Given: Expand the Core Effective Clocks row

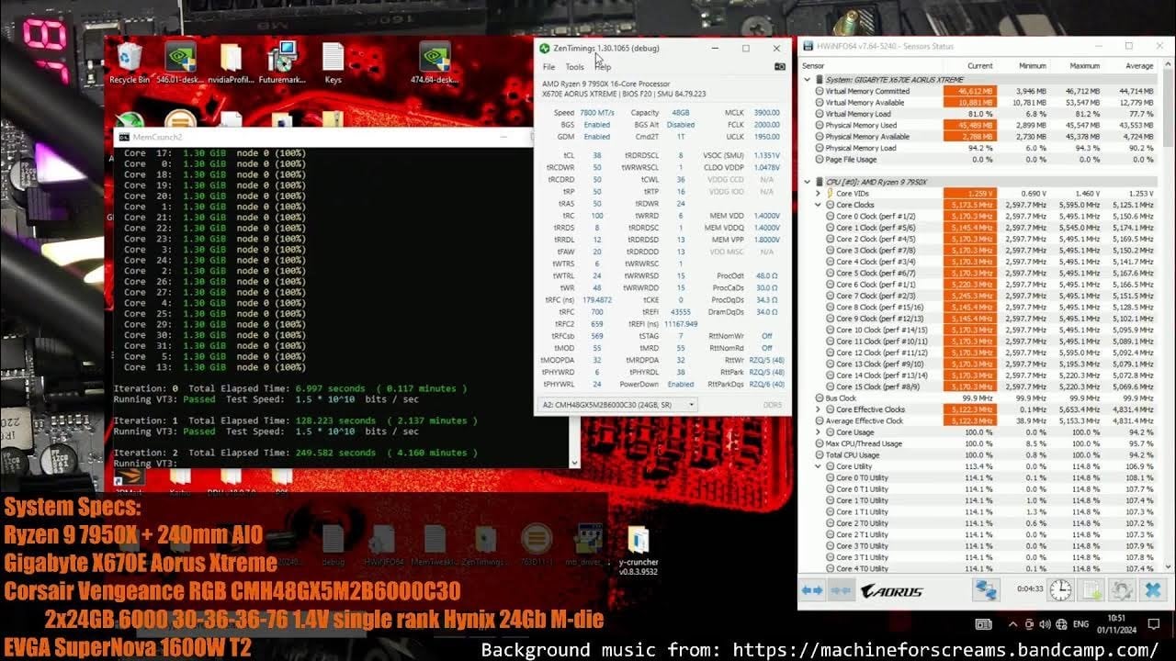Looking at the screenshot, I should (818, 409).
